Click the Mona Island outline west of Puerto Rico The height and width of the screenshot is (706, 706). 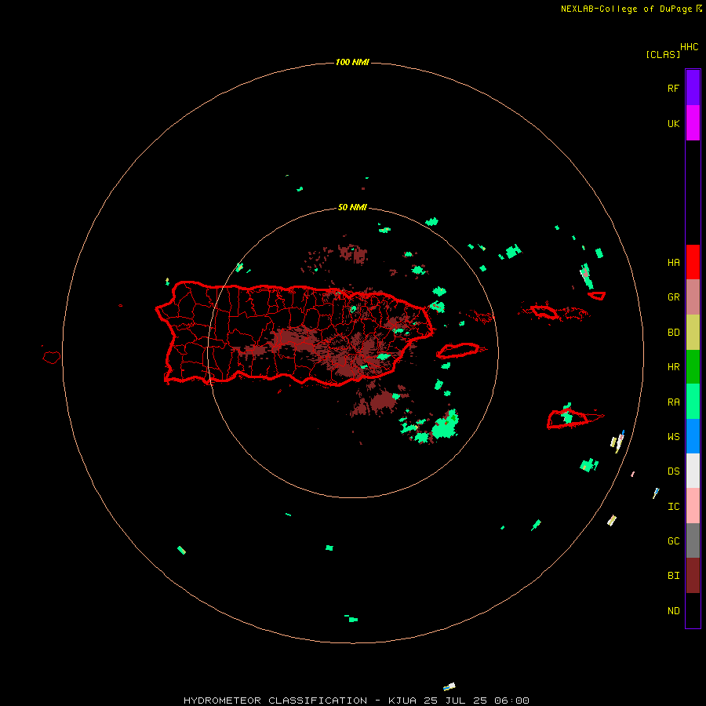[x=52, y=358]
